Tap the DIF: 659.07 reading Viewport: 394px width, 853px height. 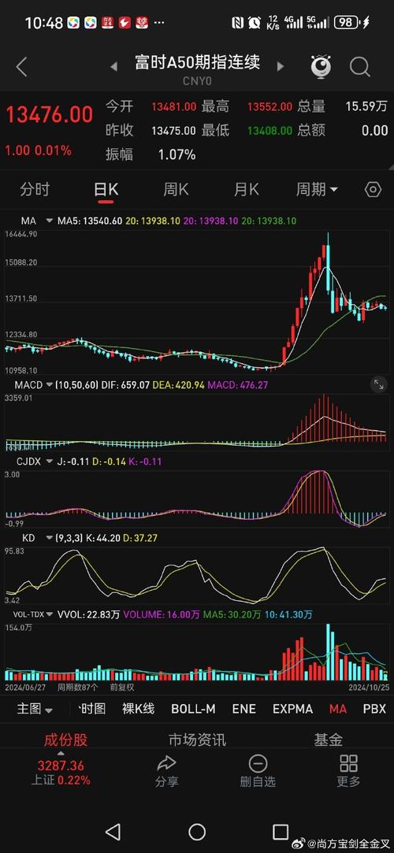[128, 385]
